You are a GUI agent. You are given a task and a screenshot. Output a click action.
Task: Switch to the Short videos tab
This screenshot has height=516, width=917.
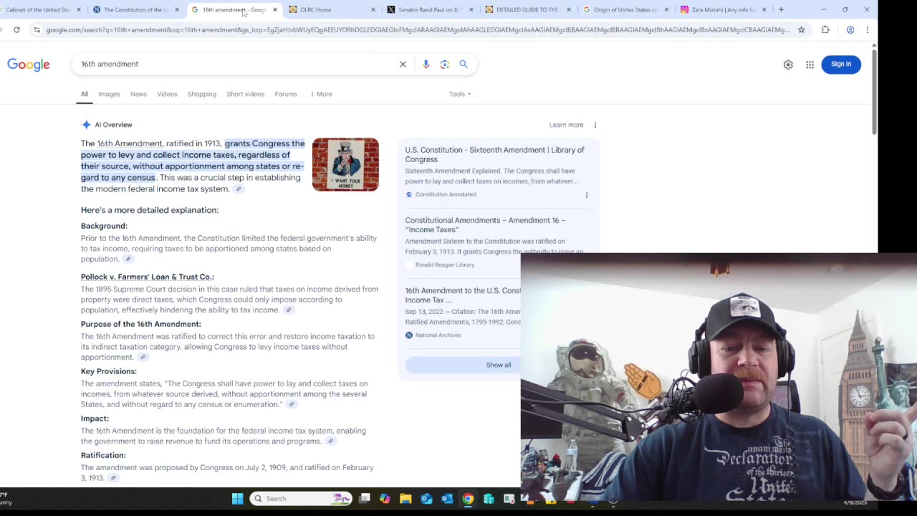coord(245,94)
